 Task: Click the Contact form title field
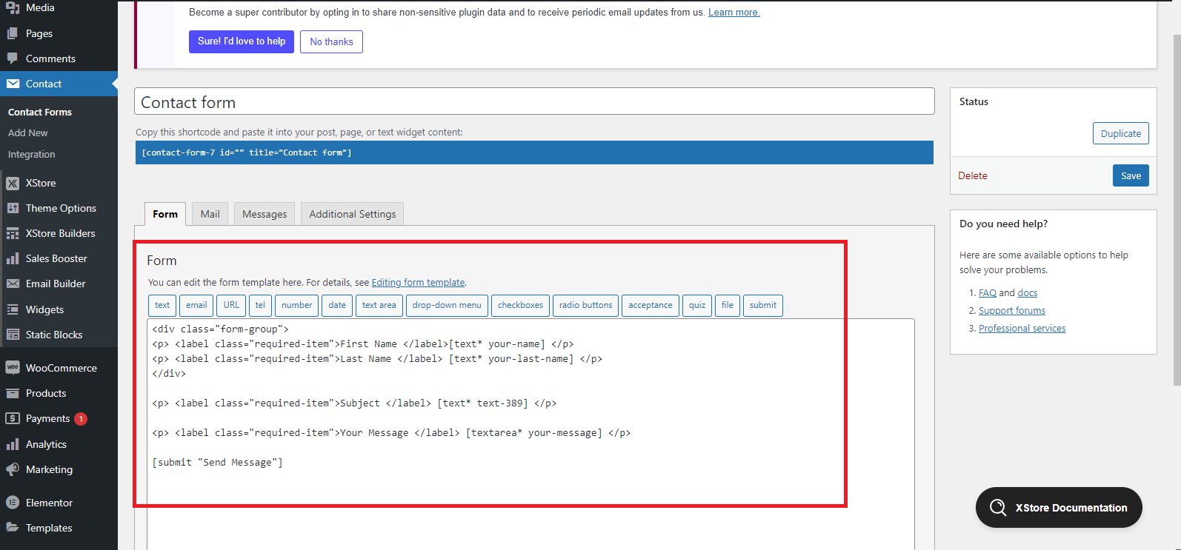coord(534,101)
